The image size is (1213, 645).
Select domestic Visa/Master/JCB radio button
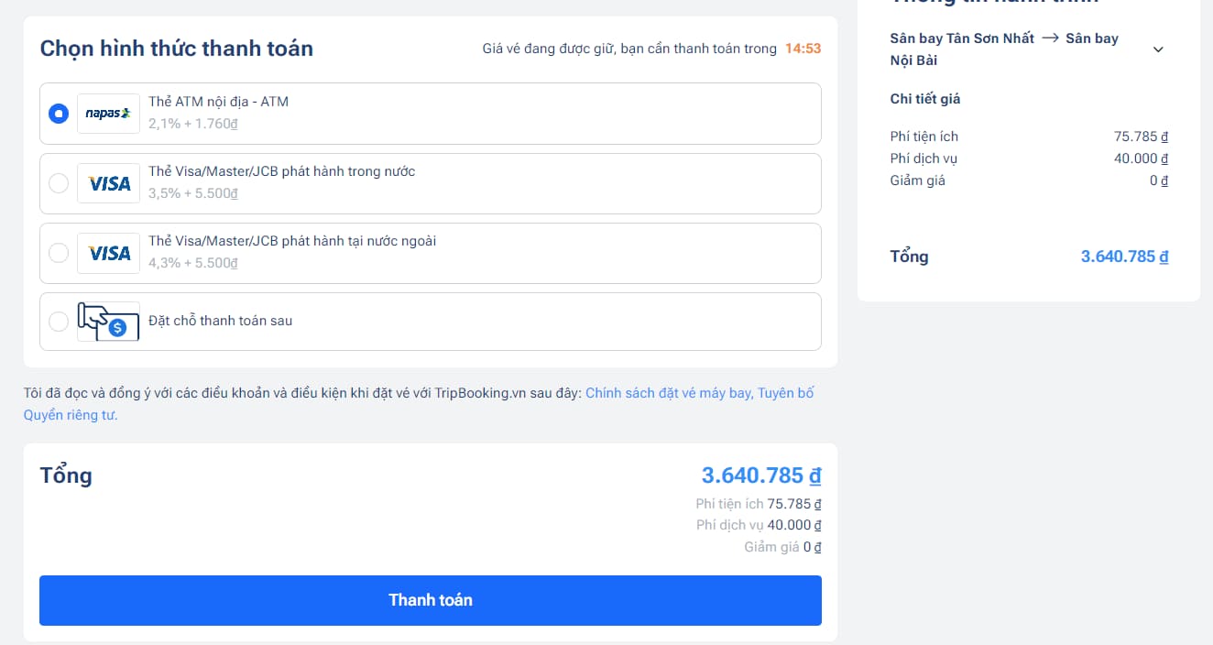pos(59,183)
